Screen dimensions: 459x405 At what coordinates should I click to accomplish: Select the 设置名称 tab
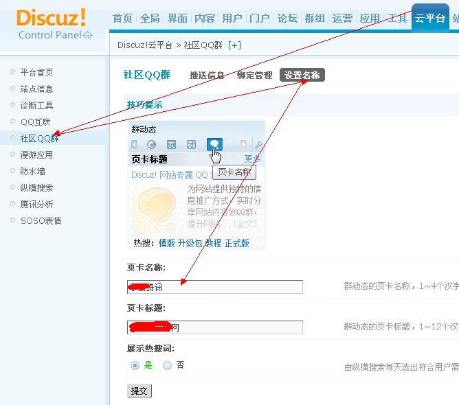click(302, 75)
